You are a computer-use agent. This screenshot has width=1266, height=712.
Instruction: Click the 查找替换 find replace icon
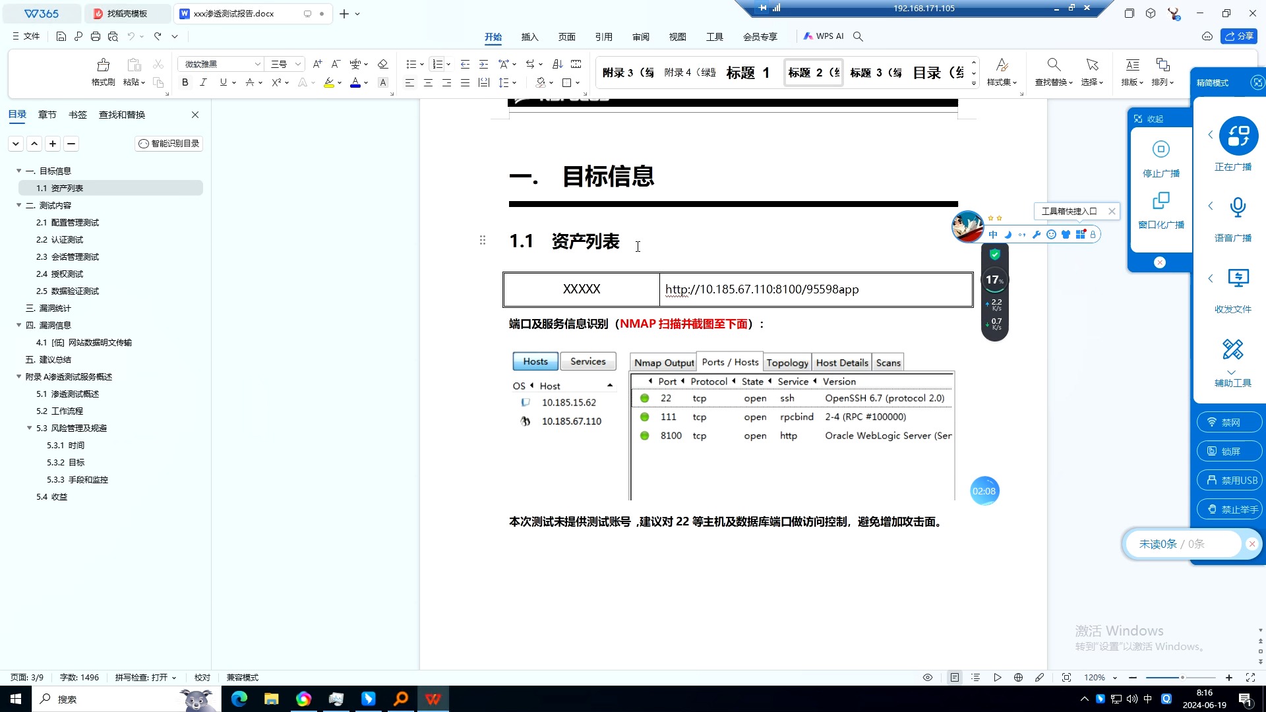coord(1054,65)
